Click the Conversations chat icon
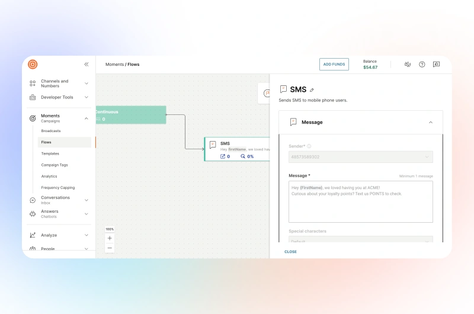Image resolution: width=474 pixels, height=314 pixels. tap(33, 200)
